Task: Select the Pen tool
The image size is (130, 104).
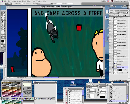Action: click(2, 33)
